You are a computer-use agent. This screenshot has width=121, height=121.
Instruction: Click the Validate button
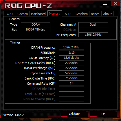pyautogui.click(x=74, y=114)
